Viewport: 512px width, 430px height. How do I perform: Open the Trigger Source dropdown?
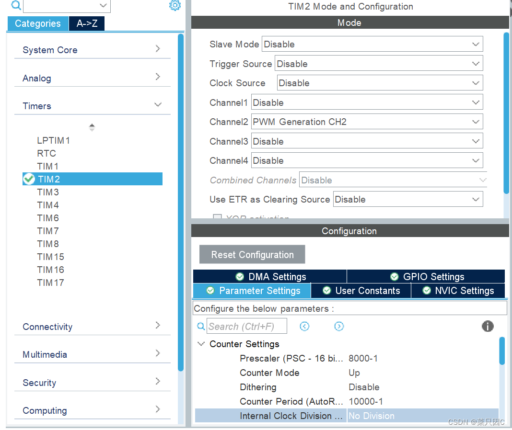[x=379, y=63]
